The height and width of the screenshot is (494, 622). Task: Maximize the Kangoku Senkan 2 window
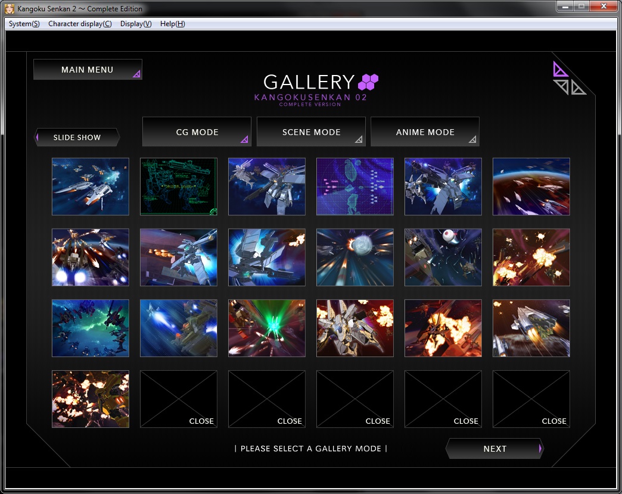581,7
